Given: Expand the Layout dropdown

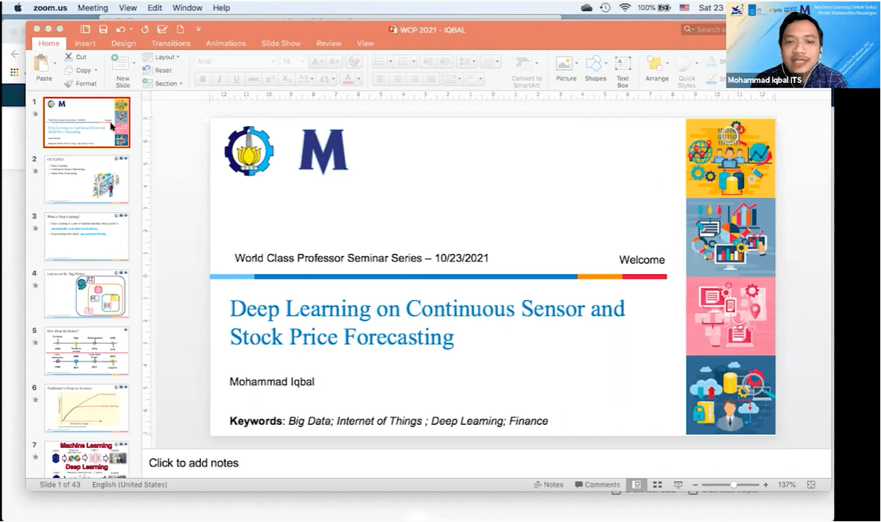Looking at the screenshot, I should pyautogui.click(x=164, y=57).
